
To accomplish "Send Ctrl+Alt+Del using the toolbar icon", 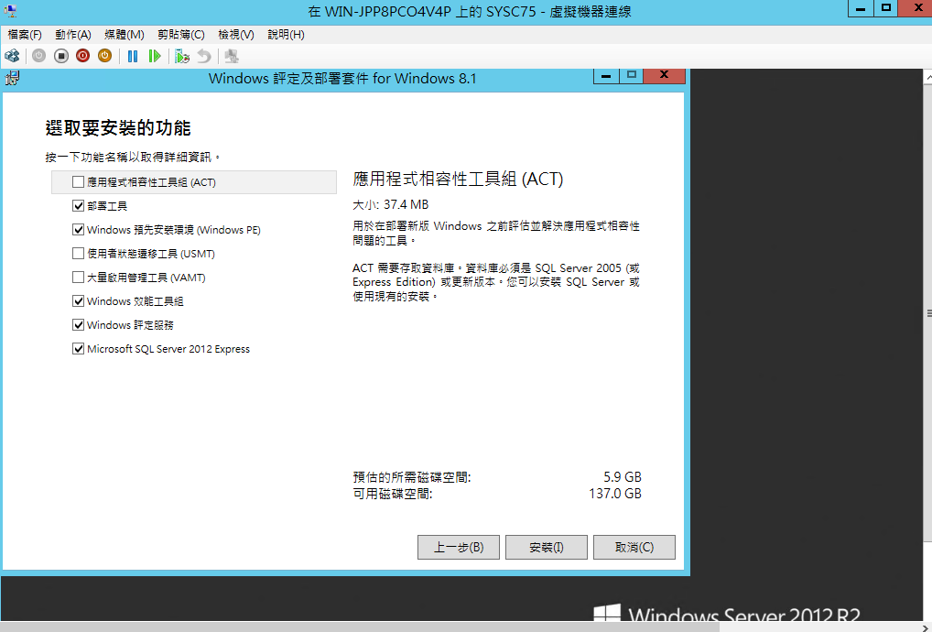I will (12, 56).
